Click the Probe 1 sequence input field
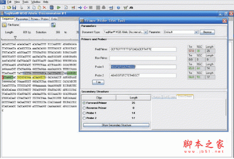Screen dimensions: 234x159 143,67
